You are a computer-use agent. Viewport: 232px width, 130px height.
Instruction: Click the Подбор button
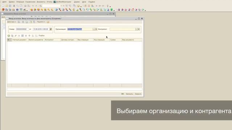point(42,36)
